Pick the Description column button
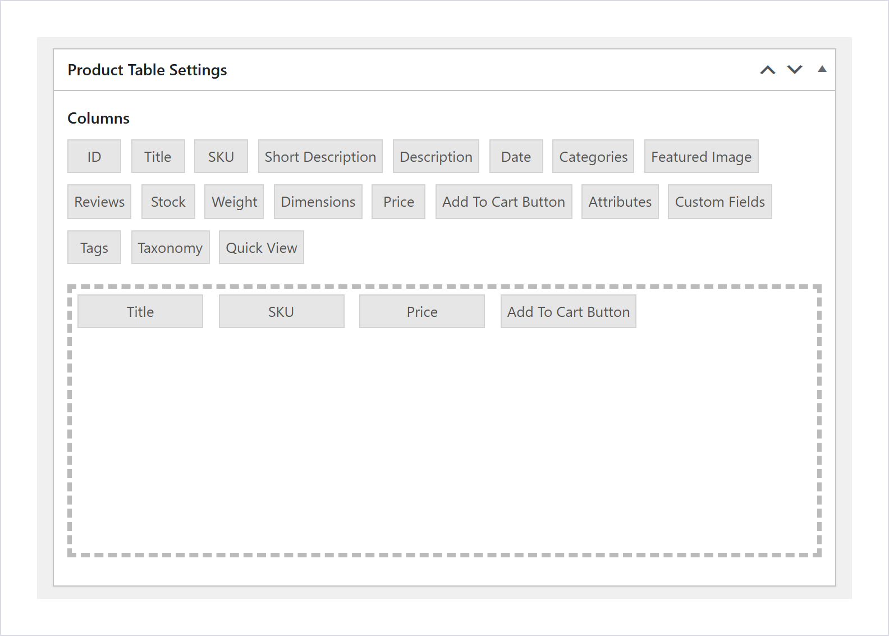889x636 pixels. point(436,156)
